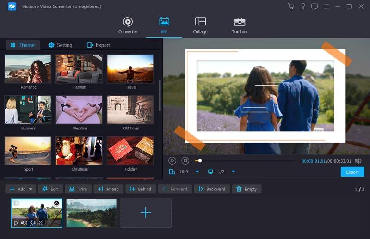Image resolution: width=370 pixels, height=239 pixels.
Task: Play the MV preview
Action: coord(172,160)
